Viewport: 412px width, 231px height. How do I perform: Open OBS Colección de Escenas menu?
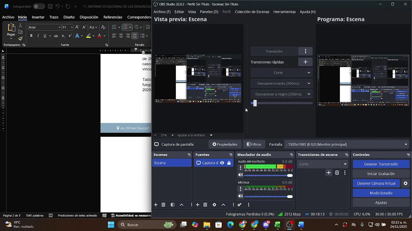pyautogui.click(x=252, y=12)
